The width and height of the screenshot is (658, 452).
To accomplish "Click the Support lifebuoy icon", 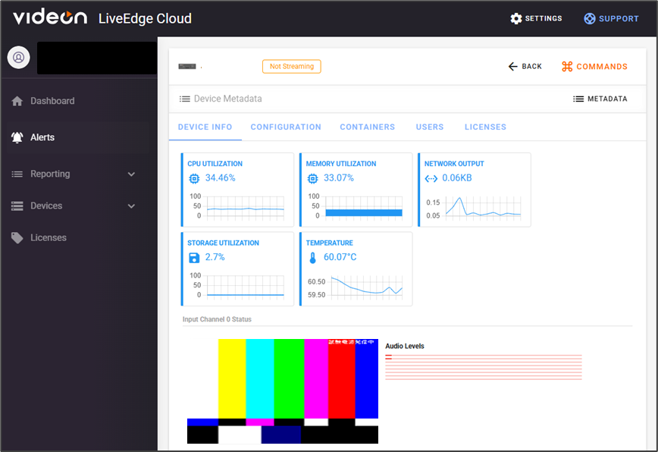I will 590,18.
